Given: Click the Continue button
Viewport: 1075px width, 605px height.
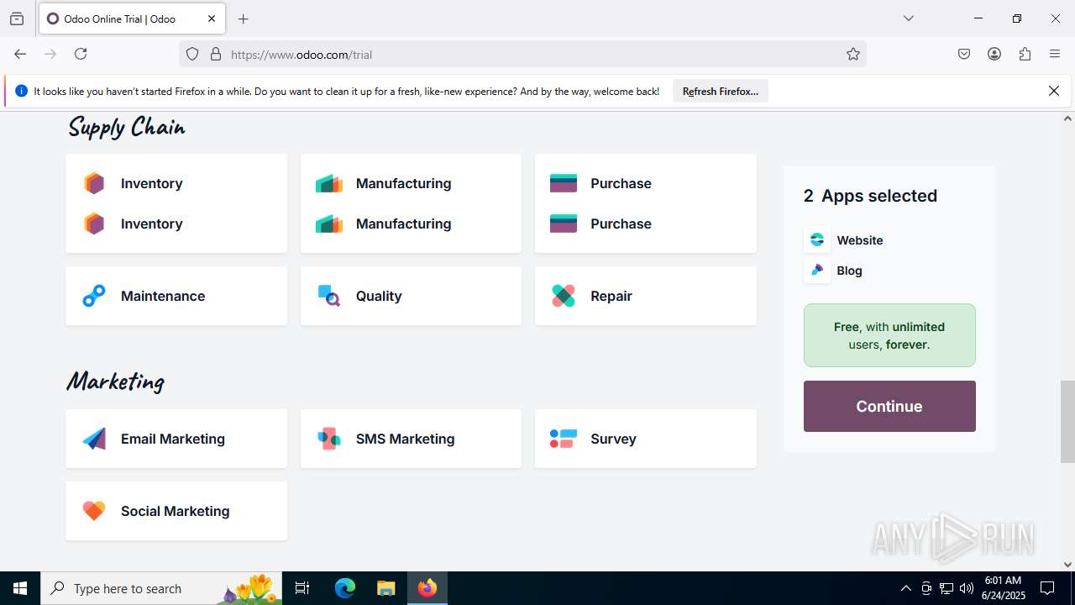Looking at the screenshot, I should [889, 406].
